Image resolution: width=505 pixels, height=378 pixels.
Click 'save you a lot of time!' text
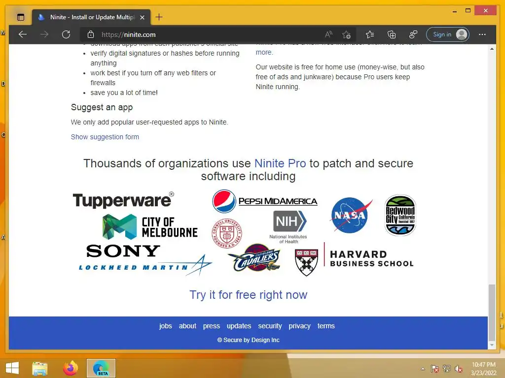click(124, 93)
